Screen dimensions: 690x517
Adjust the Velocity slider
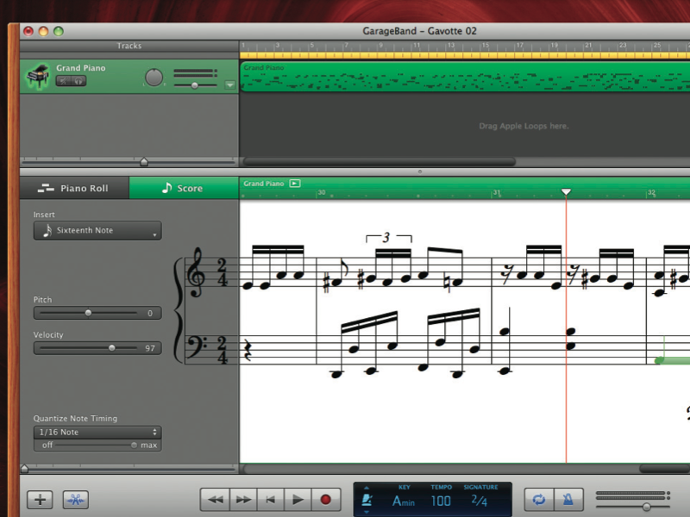point(112,348)
